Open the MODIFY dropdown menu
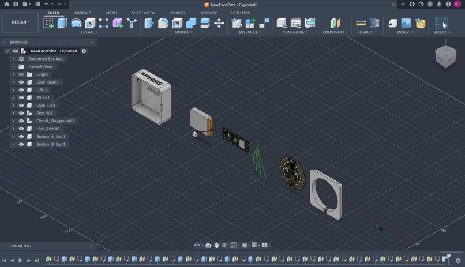465x267 pixels. (x=183, y=32)
